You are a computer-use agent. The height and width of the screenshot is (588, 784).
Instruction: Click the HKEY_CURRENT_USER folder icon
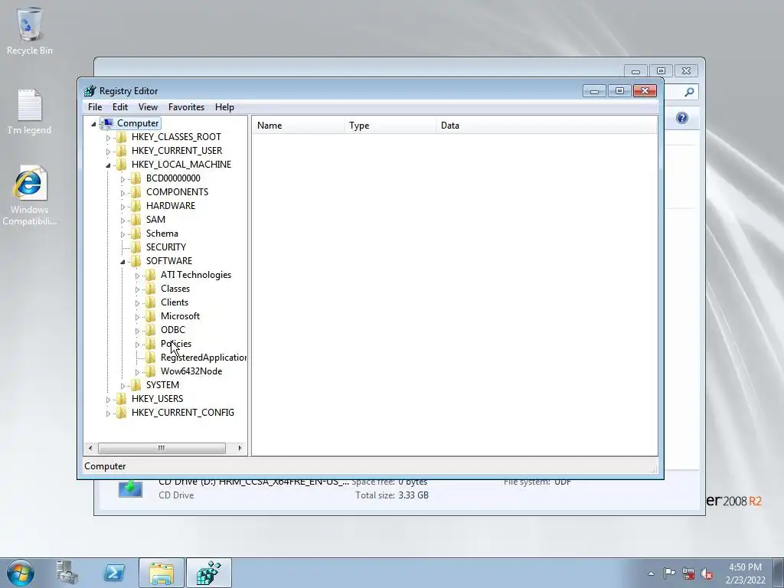(x=122, y=151)
